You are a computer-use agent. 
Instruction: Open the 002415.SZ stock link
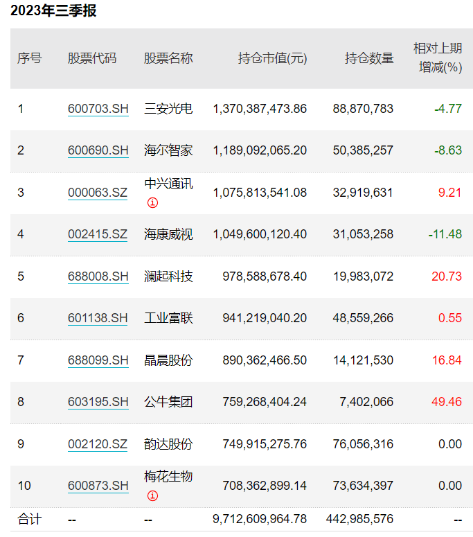[98, 234]
